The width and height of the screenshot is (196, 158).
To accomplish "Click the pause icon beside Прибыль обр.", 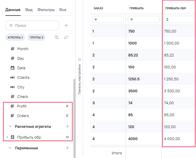I will pos(67,137).
